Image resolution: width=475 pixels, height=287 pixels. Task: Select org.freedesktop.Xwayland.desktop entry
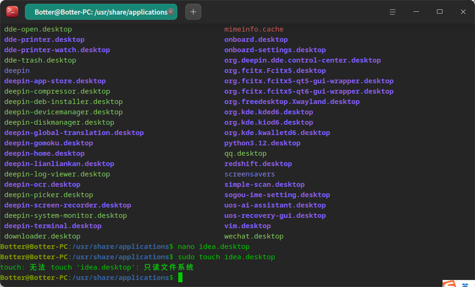click(292, 102)
